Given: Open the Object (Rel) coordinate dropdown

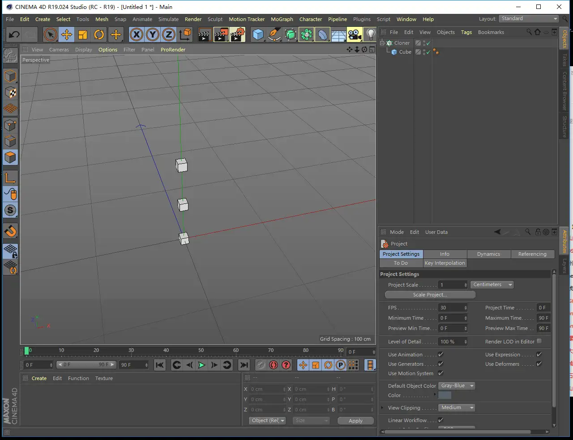Looking at the screenshot, I should (x=267, y=420).
